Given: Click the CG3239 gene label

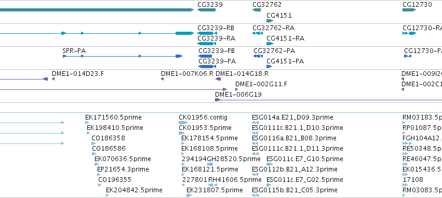Looking at the screenshot, I should point(210,5).
